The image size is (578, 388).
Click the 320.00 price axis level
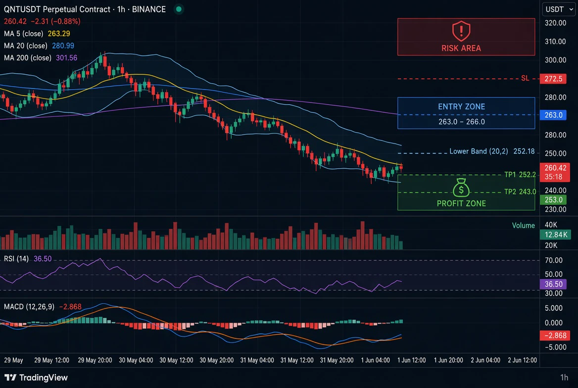click(x=555, y=23)
